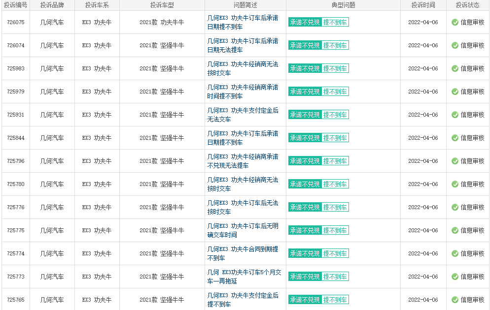Click green check icon in row 725765
The height and width of the screenshot is (310, 490).
pyautogui.click(x=455, y=300)
